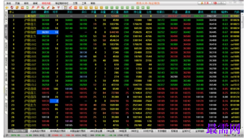This screenshot has width=247, height=140.
Task: Click Shenzhen index 12408.43 in status bar
Action: [57, 135]
